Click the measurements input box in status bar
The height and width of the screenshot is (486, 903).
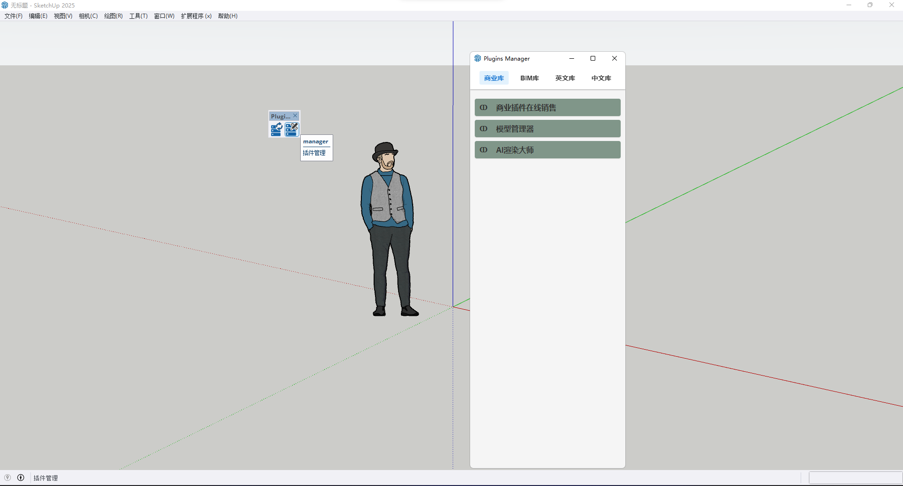(855, 478)
